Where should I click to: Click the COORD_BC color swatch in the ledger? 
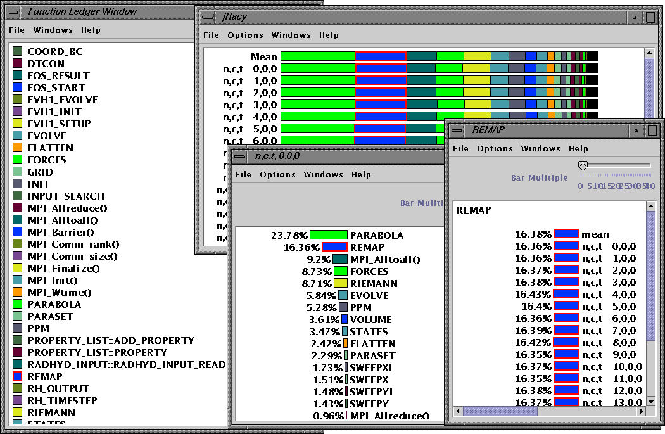(17, 51)
